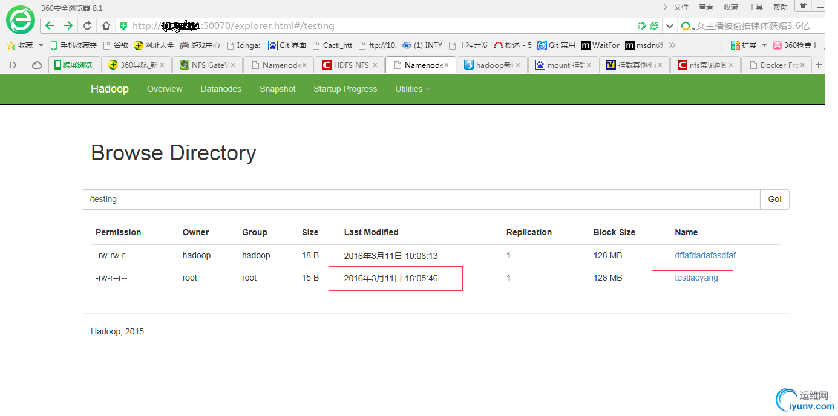This screenshot has height=416, width=838.
Task: Open the 工具 menu
Action: tap(756, 7)
